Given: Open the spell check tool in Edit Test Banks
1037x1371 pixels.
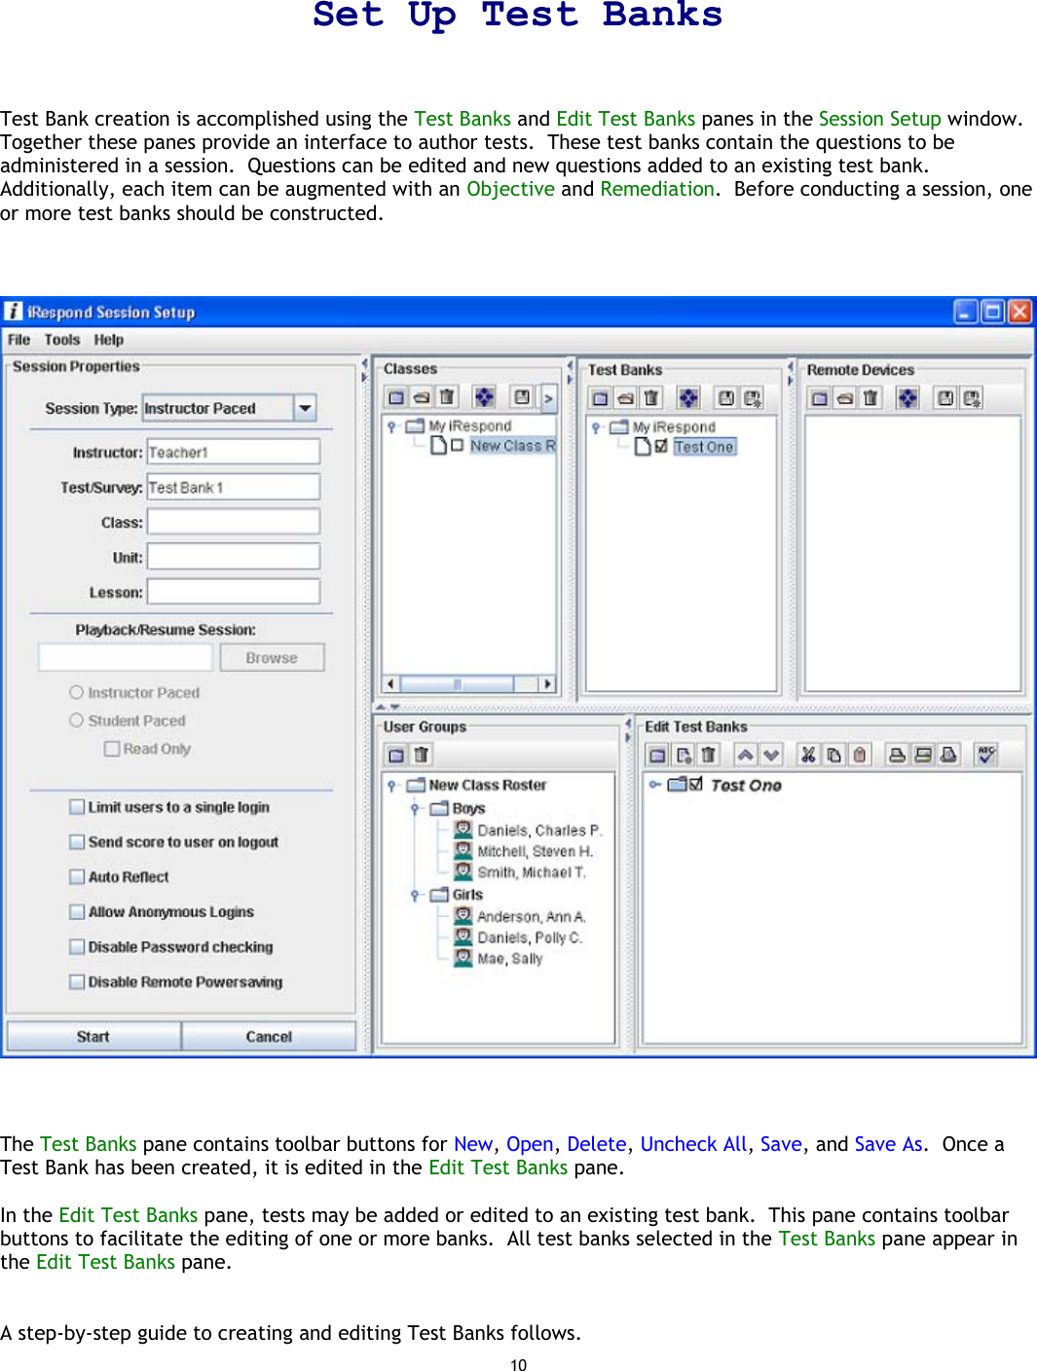Looking at the screenshot, I should (985, 754).
